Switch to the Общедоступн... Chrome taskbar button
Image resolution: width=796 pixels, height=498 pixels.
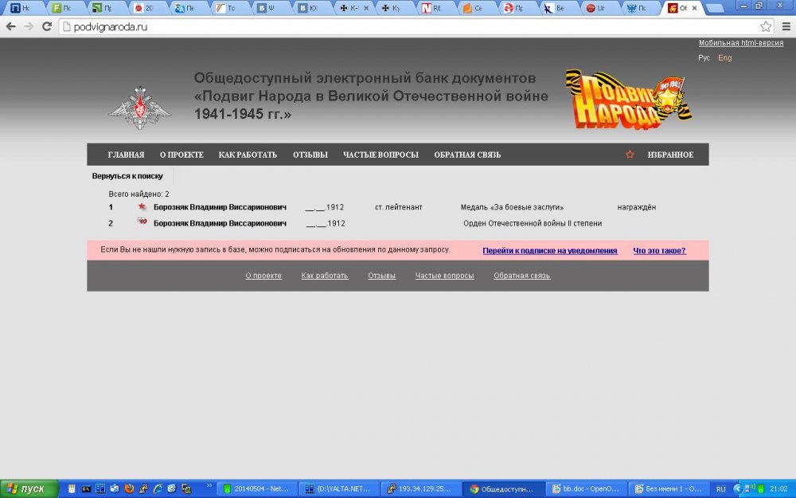502,489
